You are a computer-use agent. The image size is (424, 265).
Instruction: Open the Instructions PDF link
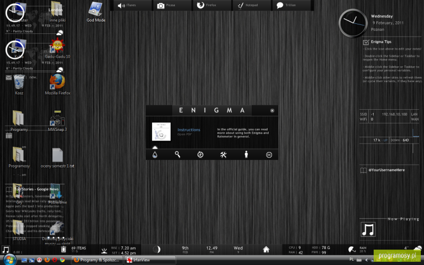pos(189,130)
